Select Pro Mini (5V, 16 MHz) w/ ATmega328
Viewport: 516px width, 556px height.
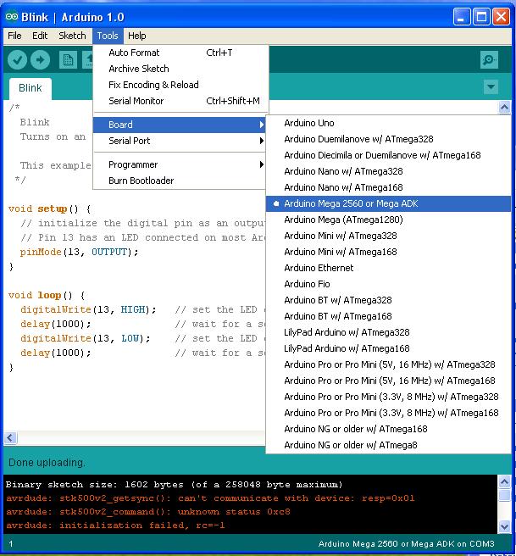click(388, 364)
